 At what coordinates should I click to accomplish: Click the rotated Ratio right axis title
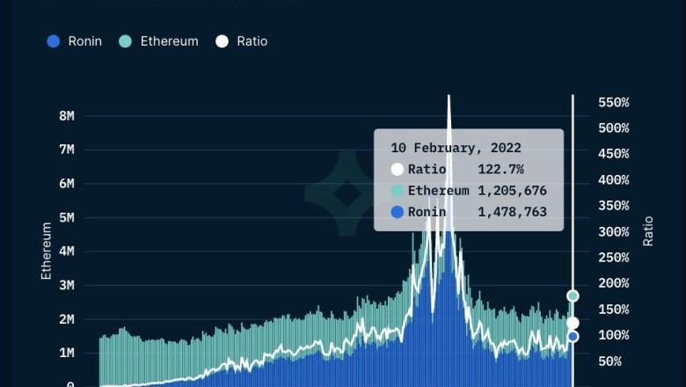(648, 230)
